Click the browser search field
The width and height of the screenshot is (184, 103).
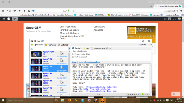(x=53, y=11)
